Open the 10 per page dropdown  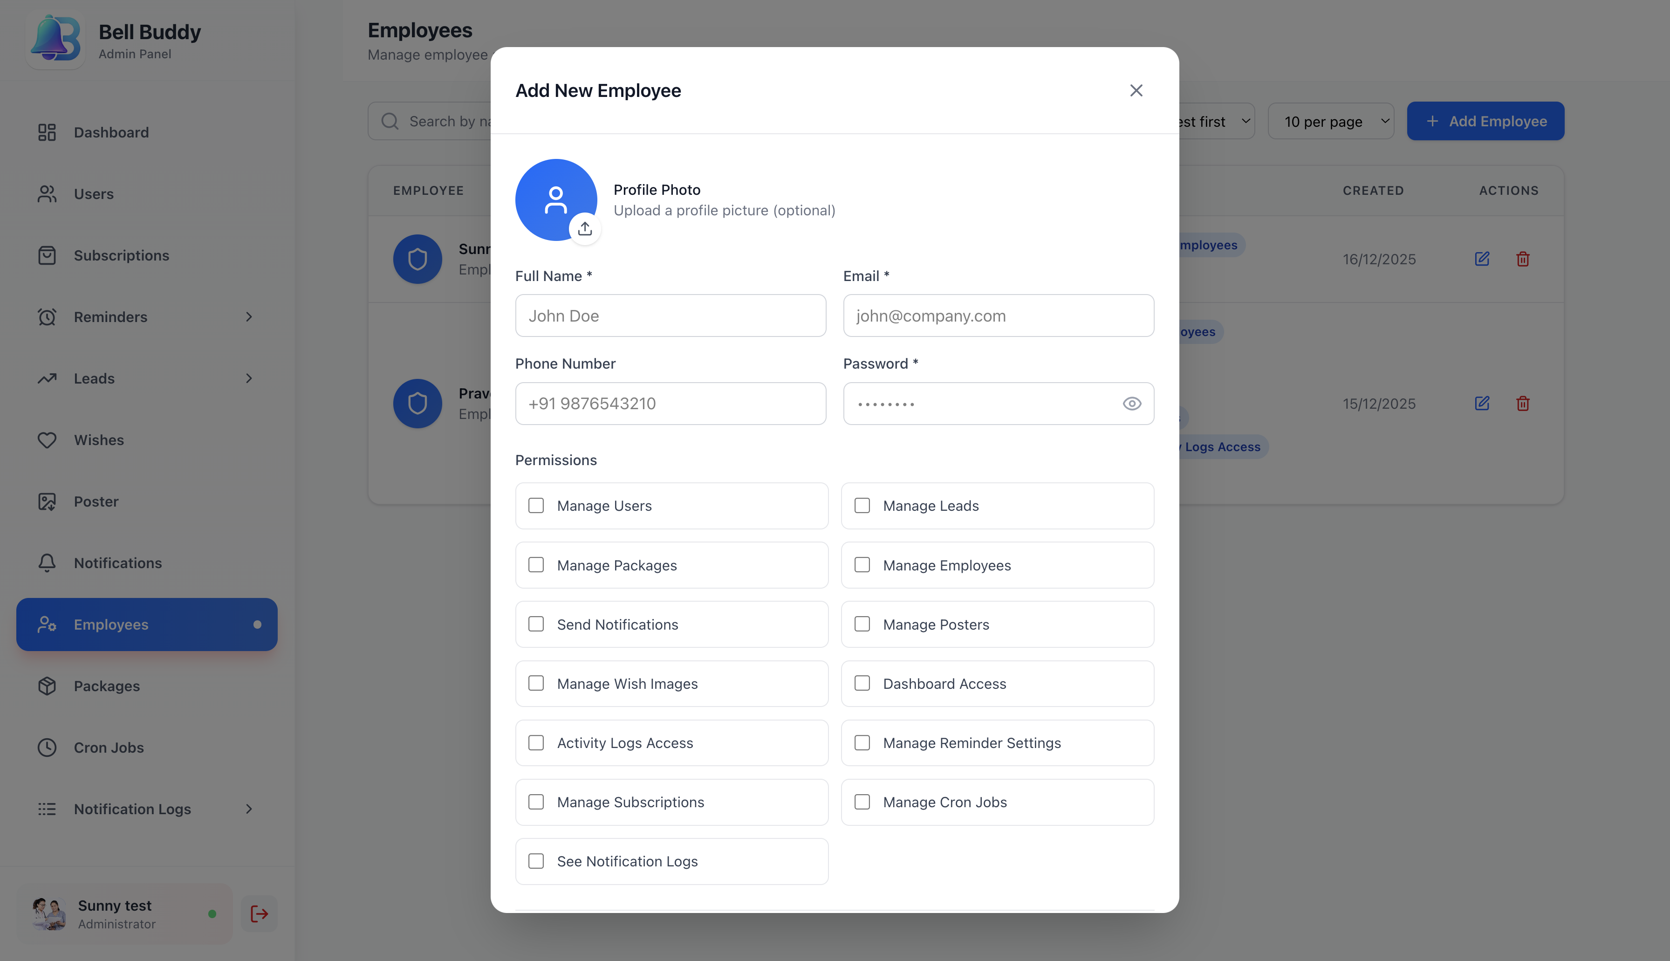(x=1330, y=121)
